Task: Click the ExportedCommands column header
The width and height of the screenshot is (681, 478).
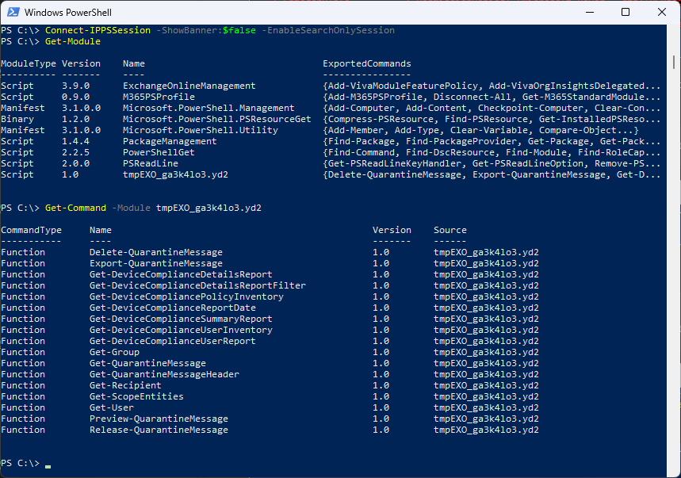Action: pos(367,64)
